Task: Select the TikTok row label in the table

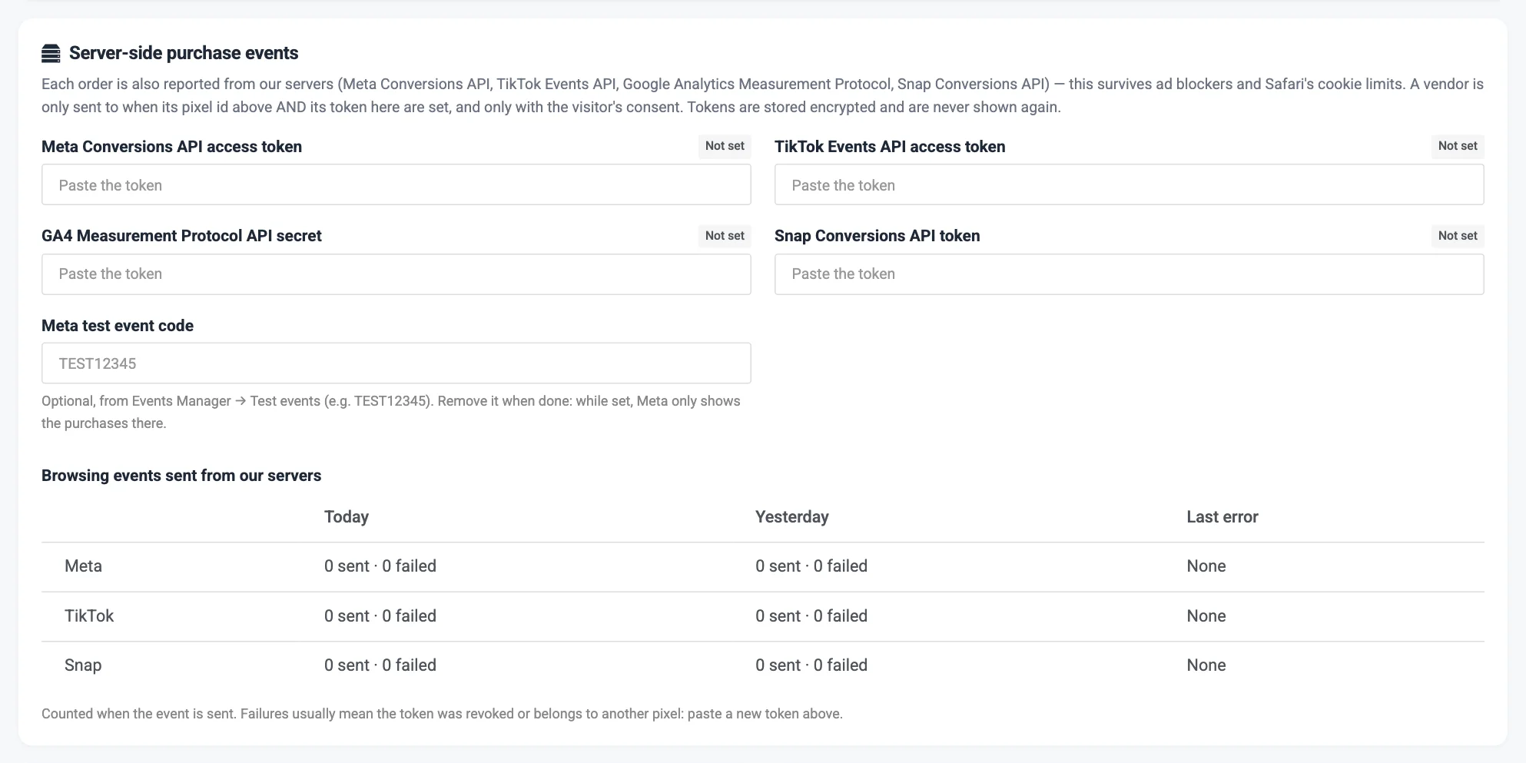Action: 89,616
